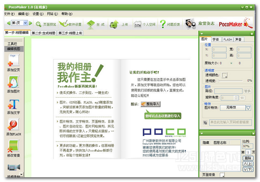260x182 pixels.
Task: Click 您可以点击这里进行导入 green bubble
Action: tap(163, 116)
